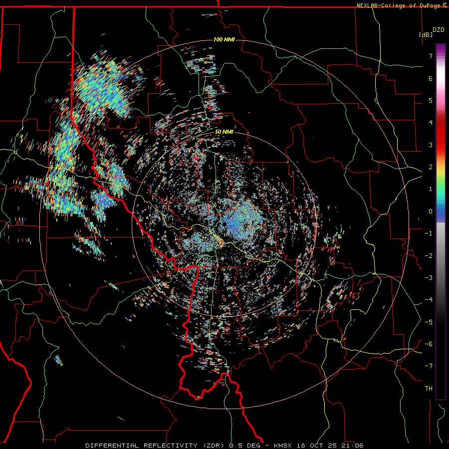Screen dimensions: 449x449
Task: Click the 0.5 DEG elevation text
Action: tap(244, 446)
